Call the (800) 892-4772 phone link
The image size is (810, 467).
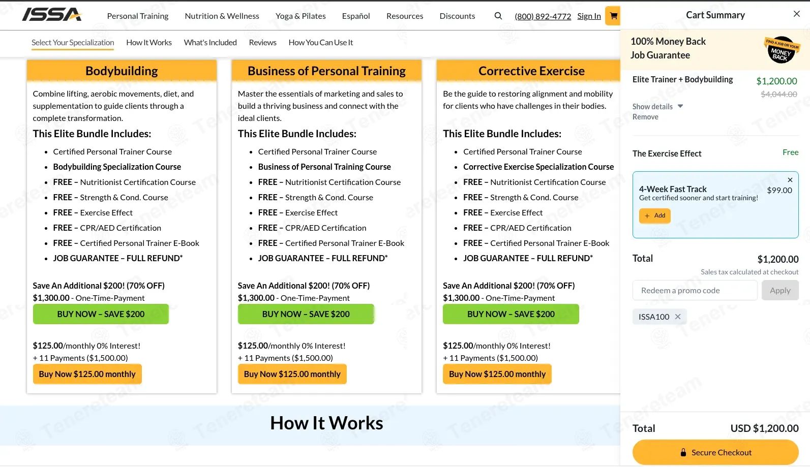click(x=543, y=16)
